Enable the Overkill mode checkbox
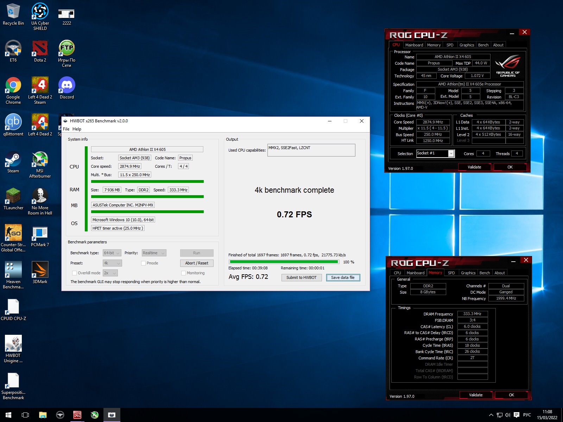This screenshot has height=422, width=563. click(x=74, y=273)
